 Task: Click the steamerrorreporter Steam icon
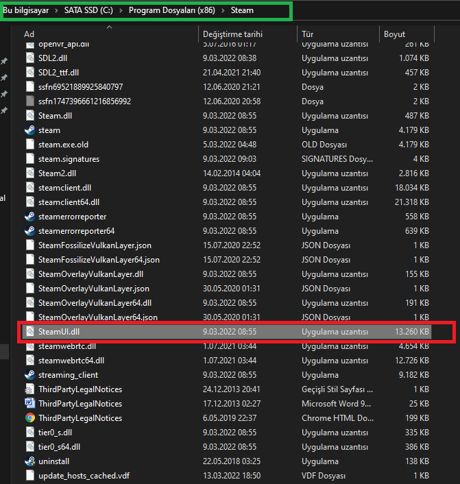tap(30, 217)
